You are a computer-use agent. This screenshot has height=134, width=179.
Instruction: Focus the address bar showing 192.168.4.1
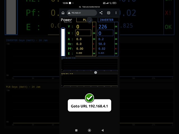point(82,13)
